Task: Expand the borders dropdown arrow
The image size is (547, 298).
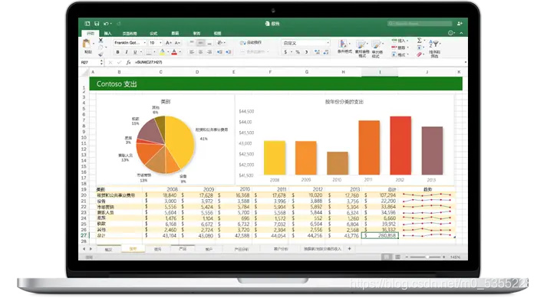Action: (154, 52)
